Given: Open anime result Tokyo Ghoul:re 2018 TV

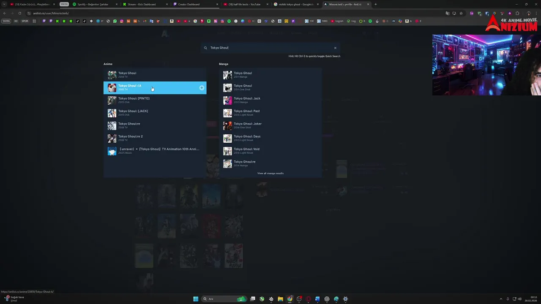Looking at the screenshot, I should pyautogui.click(x=155, y=125).
